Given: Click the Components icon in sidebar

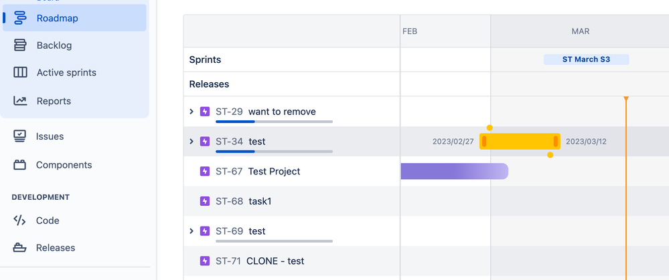Looking at the screenshot, I should 20,164.
